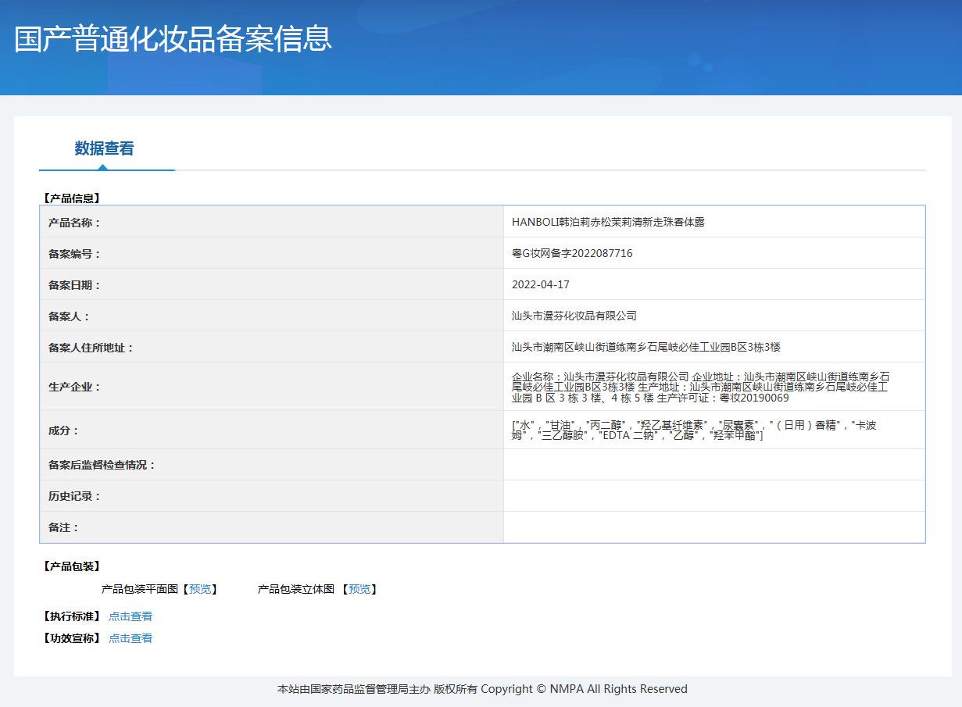Preview the 产品包装平面图 image
This screenshot has width=962, height=707.
point(200,589)
